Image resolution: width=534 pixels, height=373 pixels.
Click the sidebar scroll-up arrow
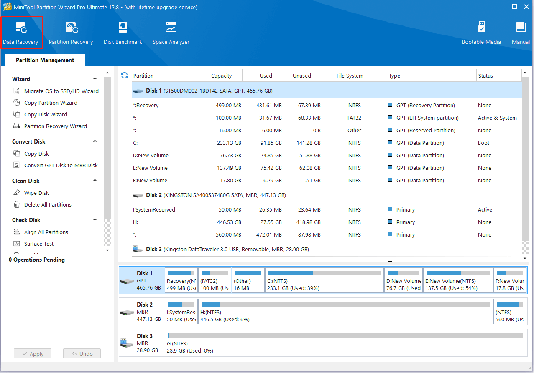pos(107,73)
